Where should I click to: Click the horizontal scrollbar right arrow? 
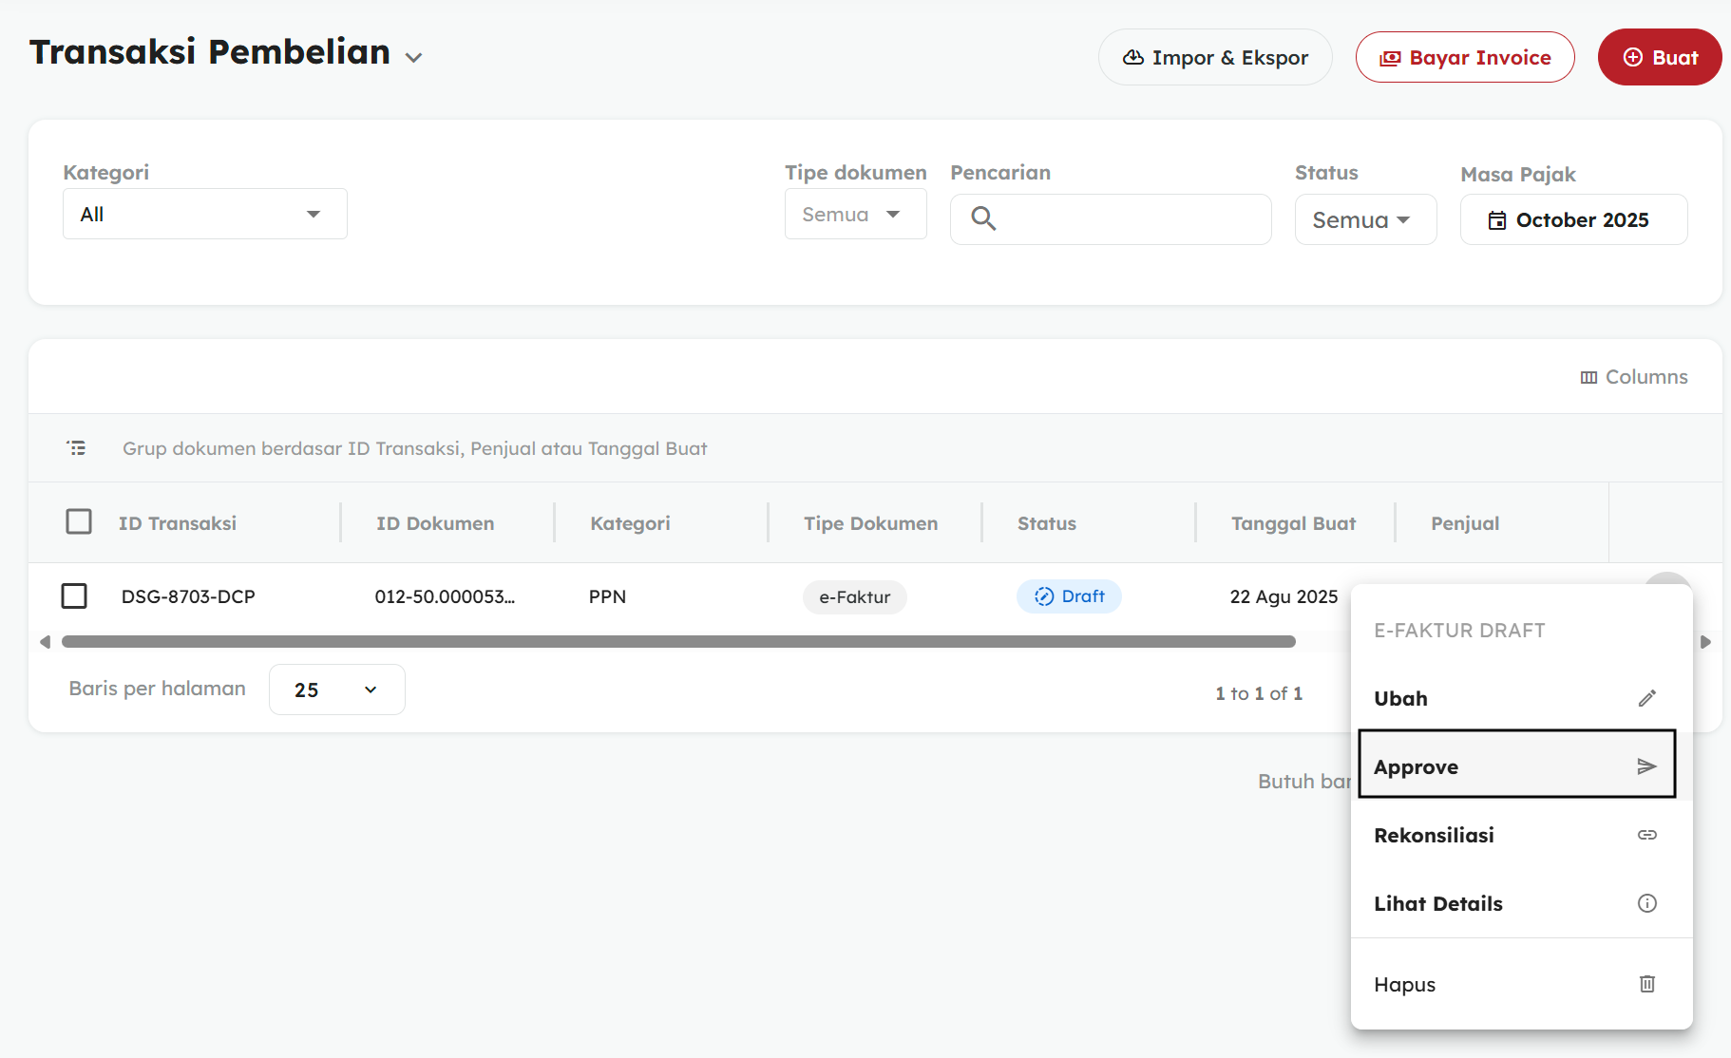point(1705,642)
